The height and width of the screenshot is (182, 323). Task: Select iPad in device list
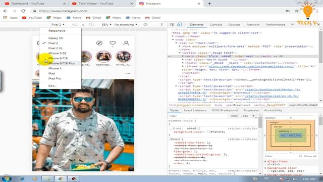click(60, 73)
